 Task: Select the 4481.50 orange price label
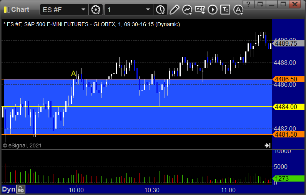pyautogui.click(x=288, y=134)
